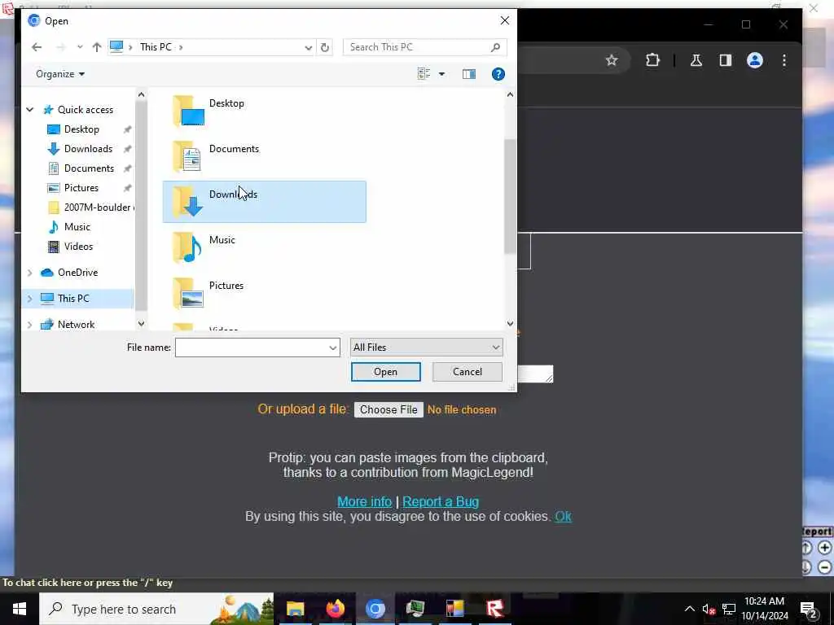Click the Up one level arrow
Image resolution: width=834 pixels, height=625 pixels.
click(x=97, y=47)
